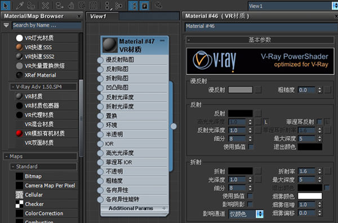The height and width of the screenshot is (223, 338).
Task: Toggle the Material/Map Browser toolbar icon
Action: point(134,6)
